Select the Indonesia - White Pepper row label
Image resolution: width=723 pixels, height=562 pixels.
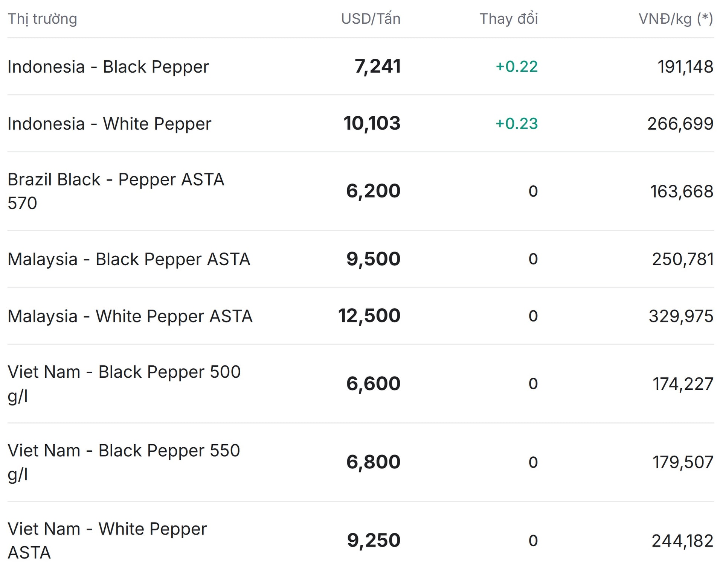click(x=109, y=124)
